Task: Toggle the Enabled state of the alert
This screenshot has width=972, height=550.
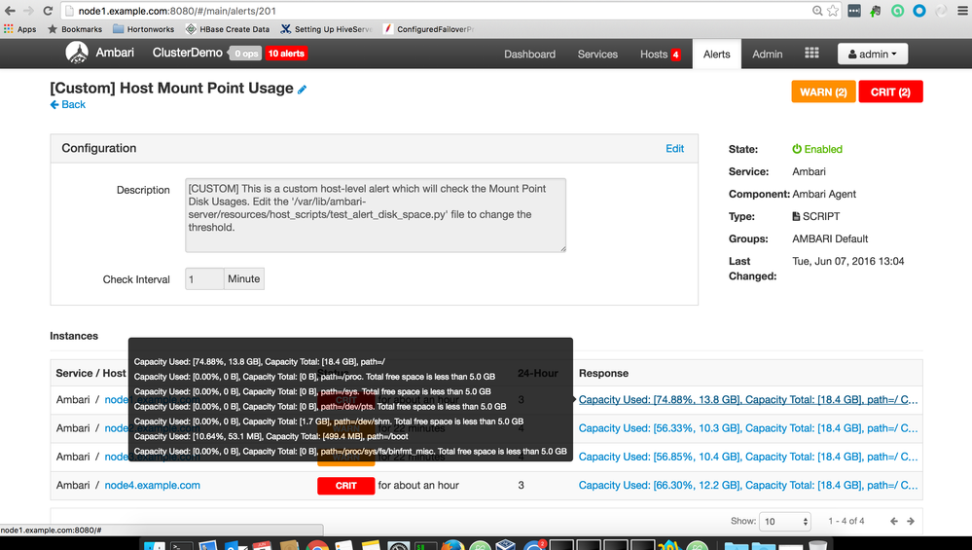Action: click(817, 149)
